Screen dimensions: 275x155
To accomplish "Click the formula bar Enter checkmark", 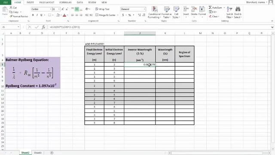I will [x=37, y=27].
